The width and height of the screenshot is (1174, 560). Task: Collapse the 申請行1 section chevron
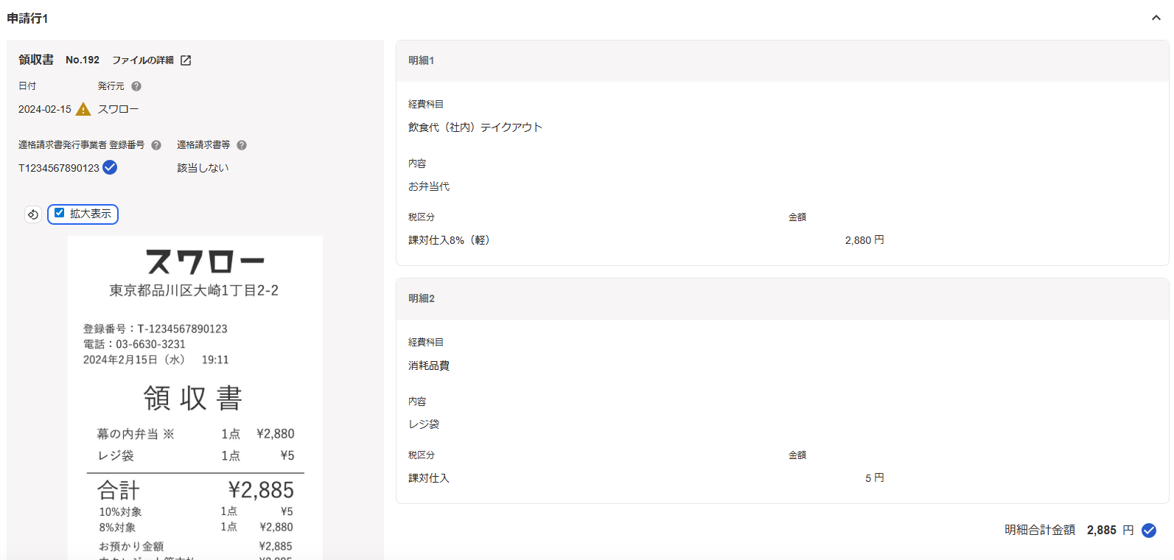1156,18
